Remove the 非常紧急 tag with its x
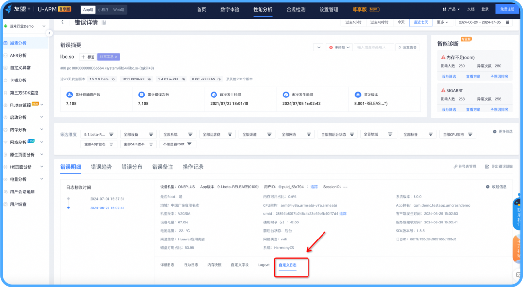Screen dimensions: 523x287 point(116,57)
